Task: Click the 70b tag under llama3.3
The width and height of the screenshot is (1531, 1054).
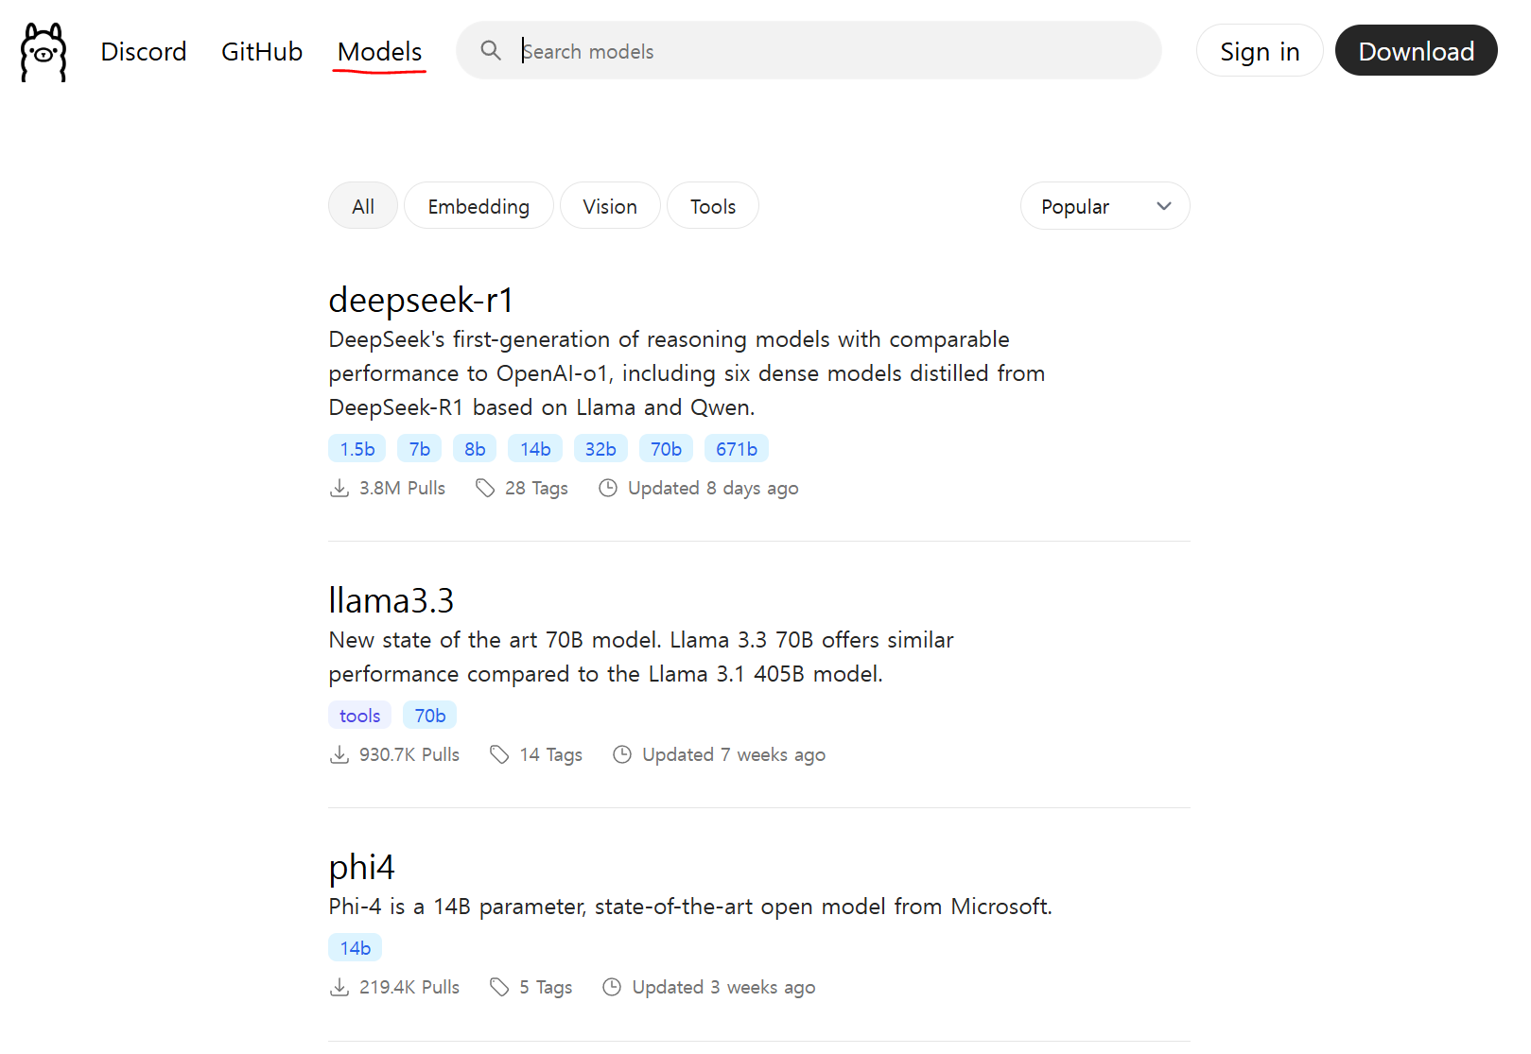Action: coord(430,716)
